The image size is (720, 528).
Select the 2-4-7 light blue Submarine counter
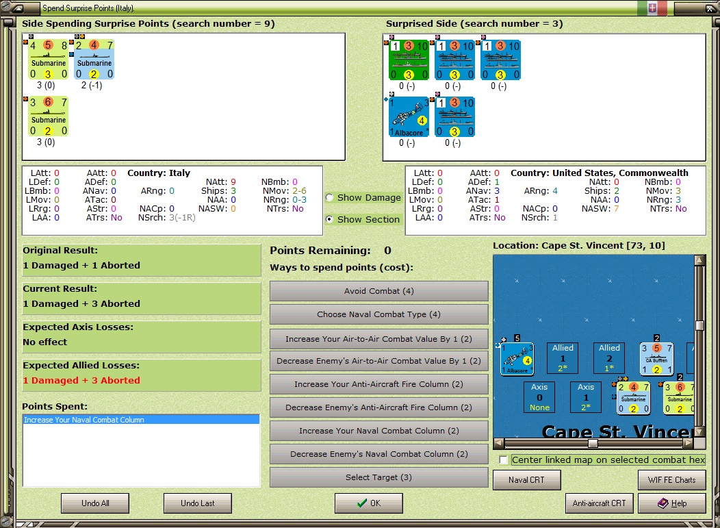(x=94, y=60)
